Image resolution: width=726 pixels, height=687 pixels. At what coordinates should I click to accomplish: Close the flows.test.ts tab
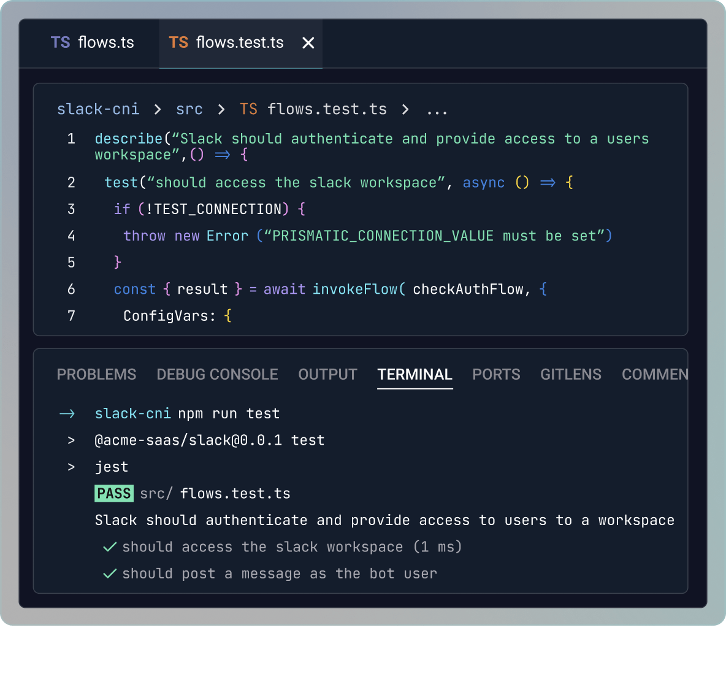(x=308, y=43)
